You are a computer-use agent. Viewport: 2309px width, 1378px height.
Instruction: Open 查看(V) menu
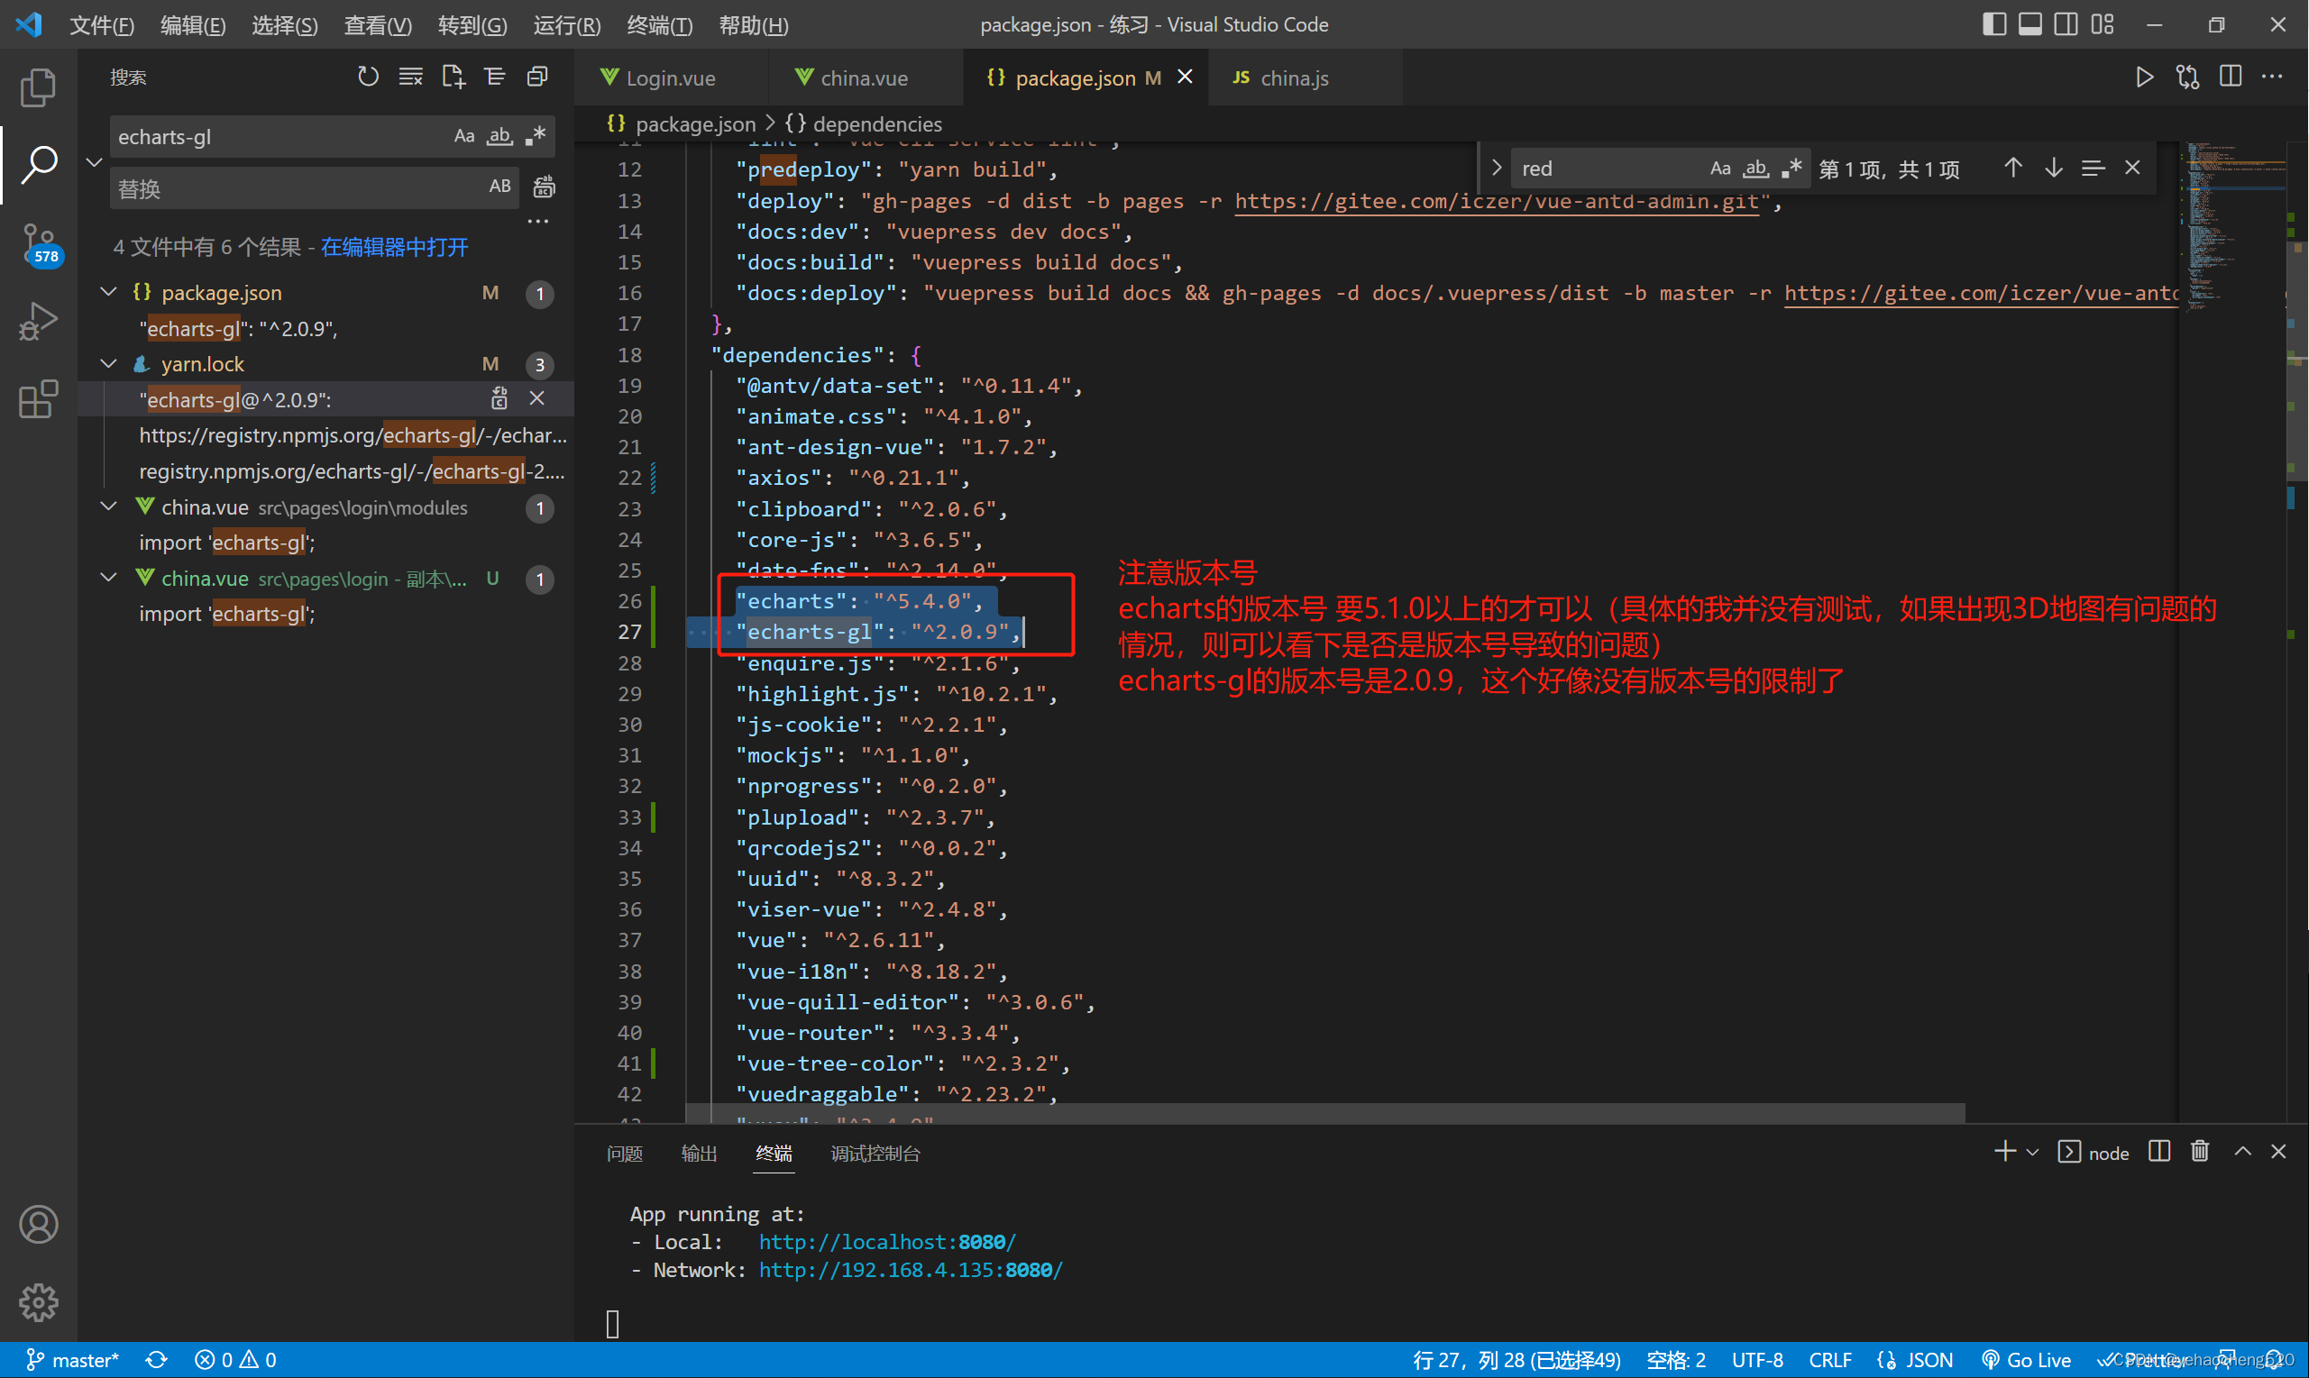[378, 25]
